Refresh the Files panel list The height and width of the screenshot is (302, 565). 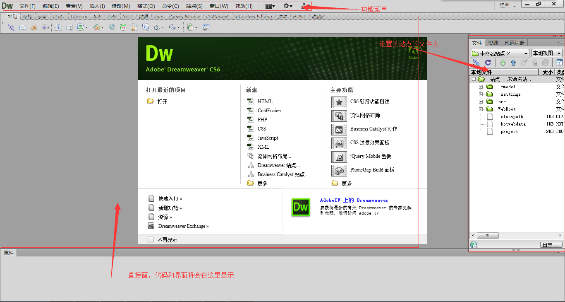tap(488, 63)
